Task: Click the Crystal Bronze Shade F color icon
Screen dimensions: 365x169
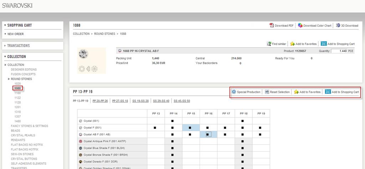Action: [81, 154]
